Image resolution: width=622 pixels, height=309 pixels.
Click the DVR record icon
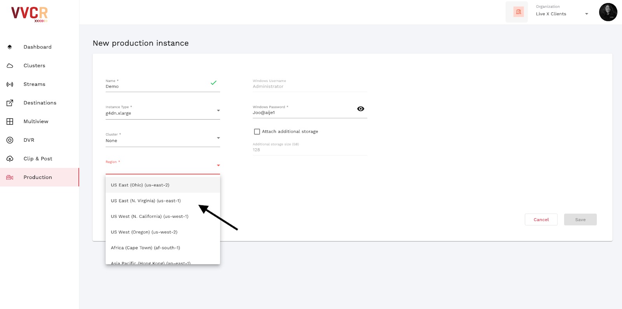pos(10,140)
